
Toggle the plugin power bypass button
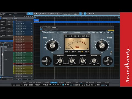click(41, 29)
